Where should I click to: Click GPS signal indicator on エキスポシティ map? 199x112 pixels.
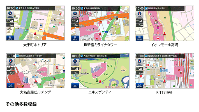(x=75, y=69)
